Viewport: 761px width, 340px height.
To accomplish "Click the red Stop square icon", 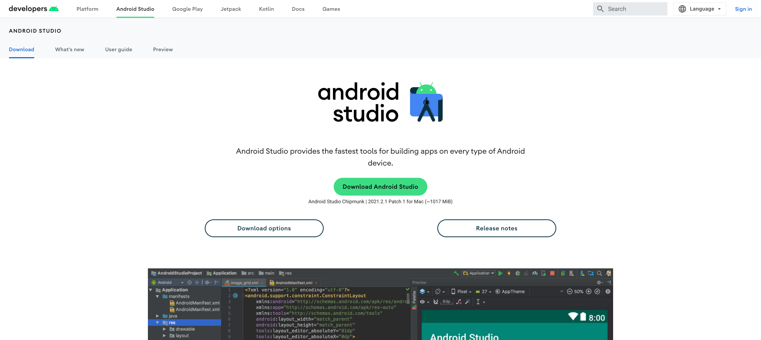I will [x=552, y=273].
